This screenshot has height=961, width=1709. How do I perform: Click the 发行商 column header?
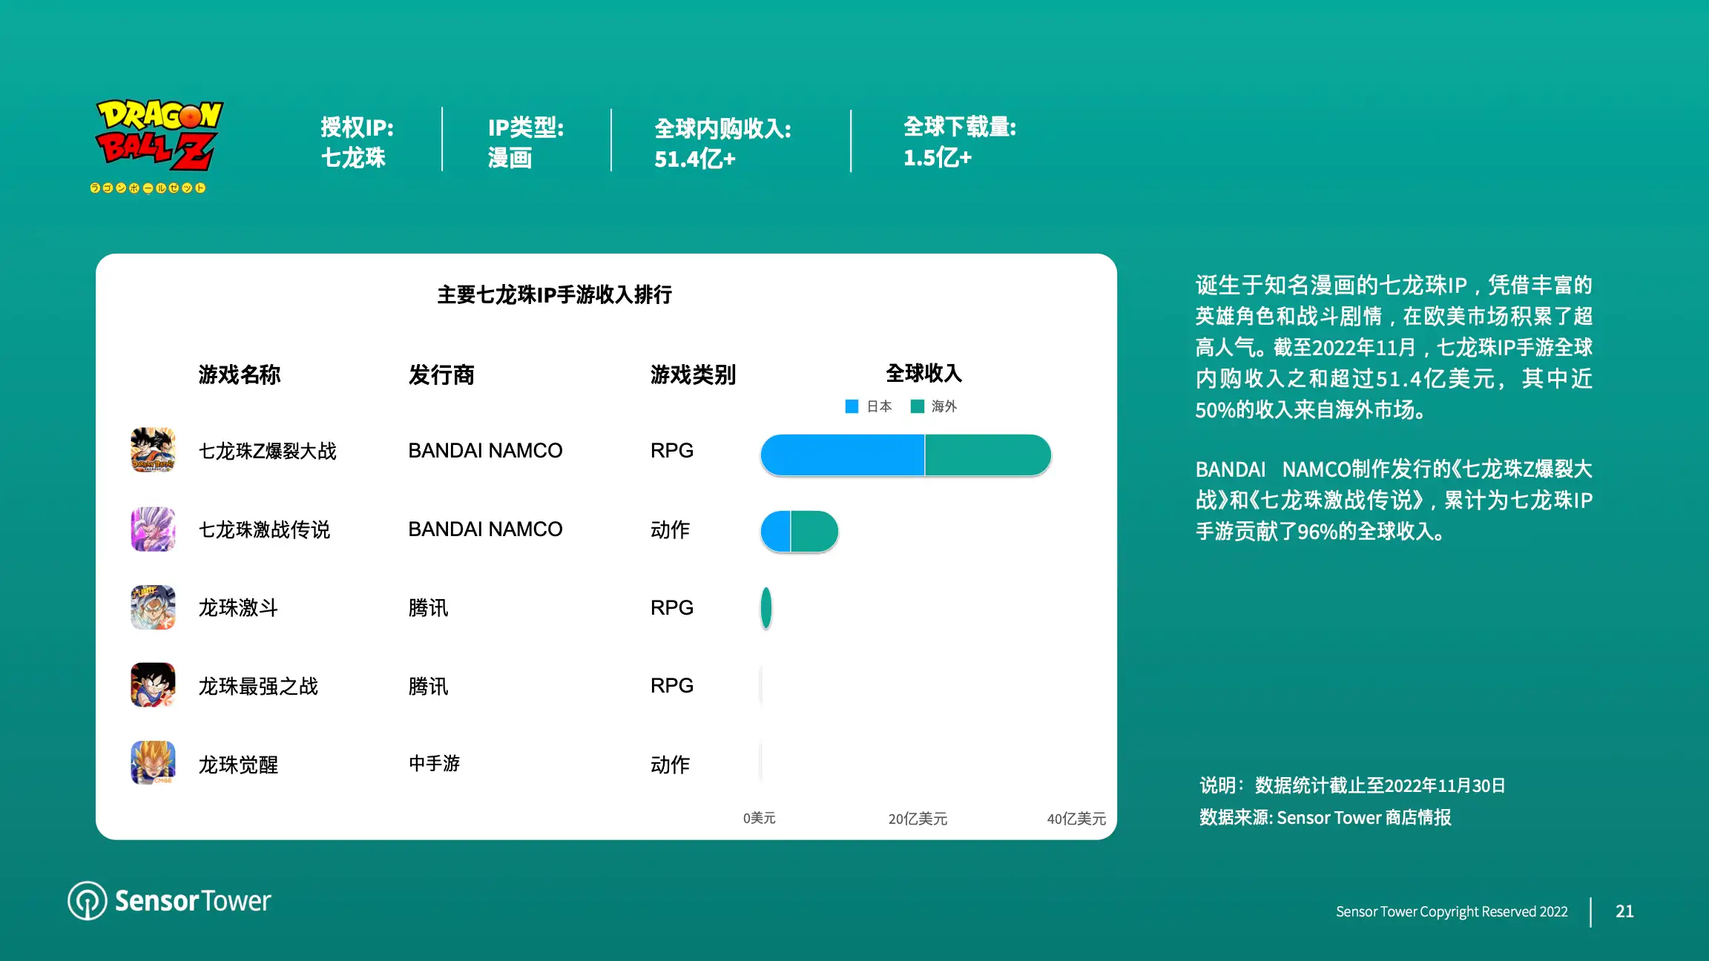[441, 374]
